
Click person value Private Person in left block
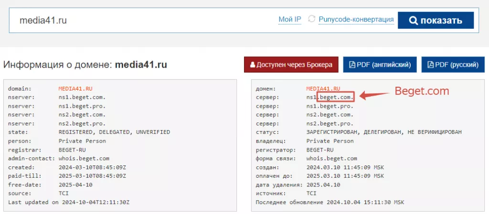(x=82, y=141)
